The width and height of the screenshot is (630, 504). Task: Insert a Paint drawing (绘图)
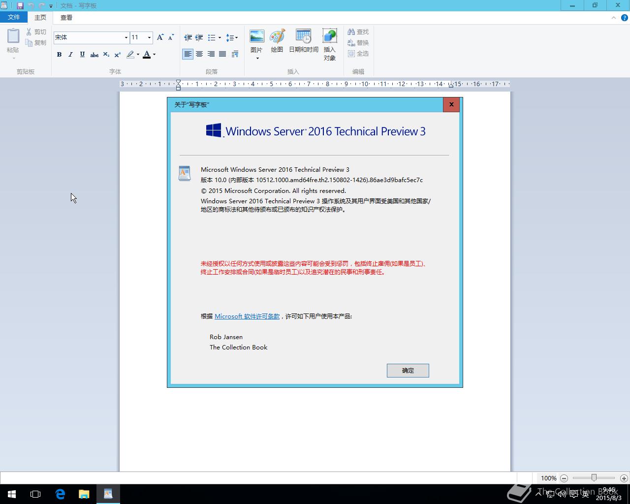[x=277, y=40]
